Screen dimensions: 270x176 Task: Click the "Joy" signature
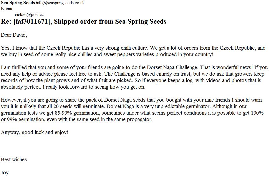5,173
